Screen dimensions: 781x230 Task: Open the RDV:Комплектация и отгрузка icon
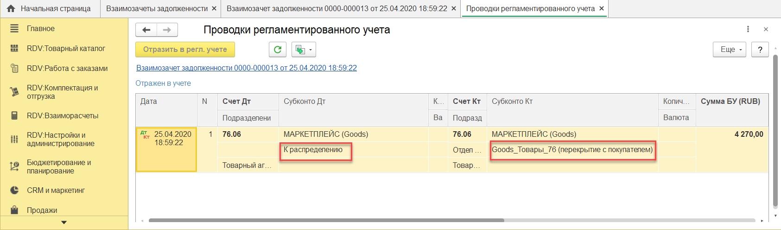click(14, 92)
